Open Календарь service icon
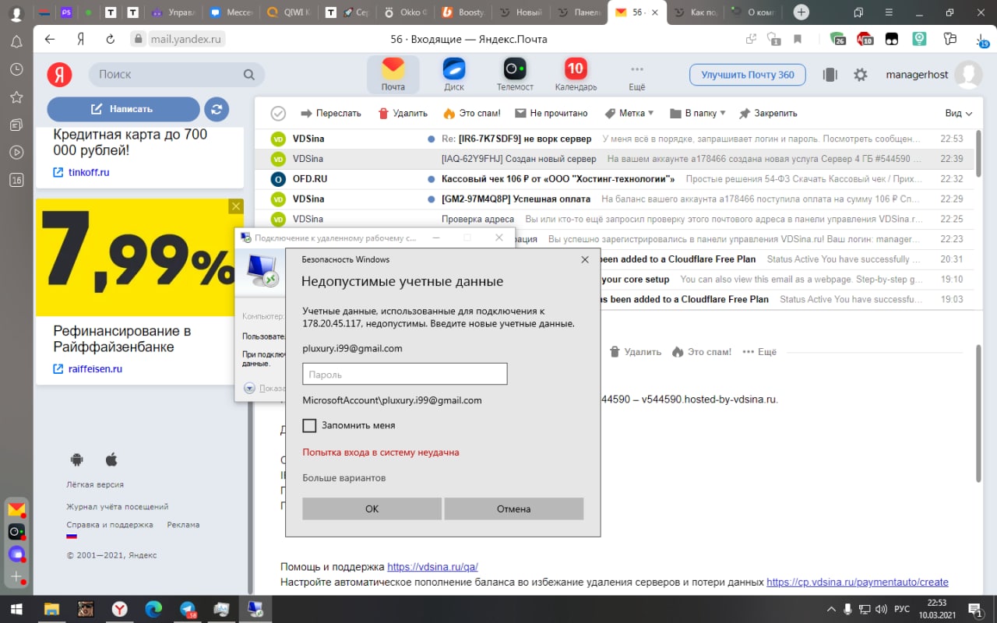Image resolution: width=997 pixels, height=623 pixels. point(576,69)
